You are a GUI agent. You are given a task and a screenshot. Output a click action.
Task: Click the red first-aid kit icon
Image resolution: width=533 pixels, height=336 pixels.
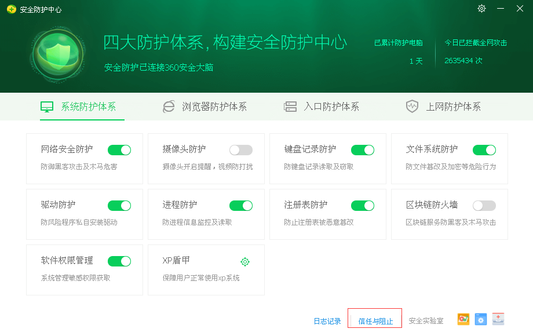(498, 319)
